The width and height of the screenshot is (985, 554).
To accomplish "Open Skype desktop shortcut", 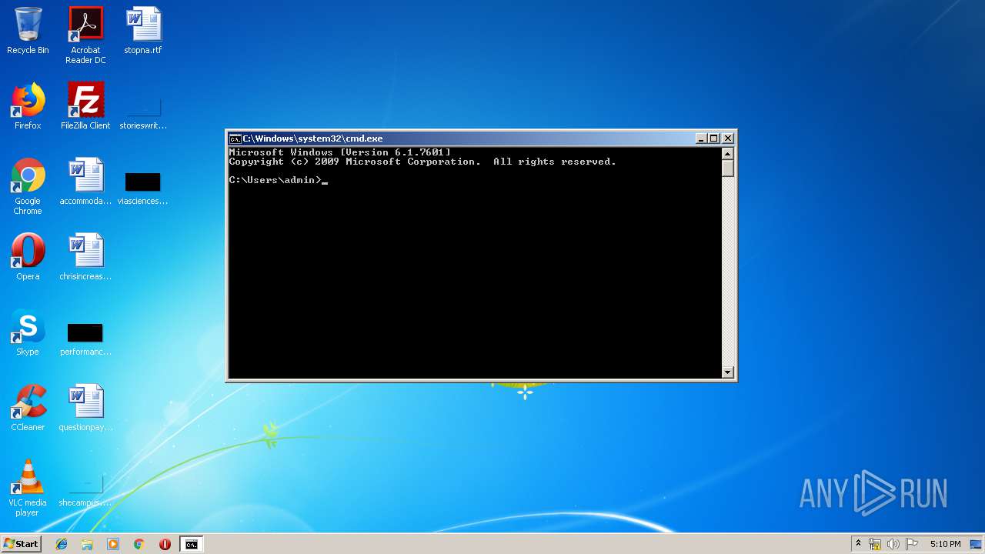I will pos(28,332).
